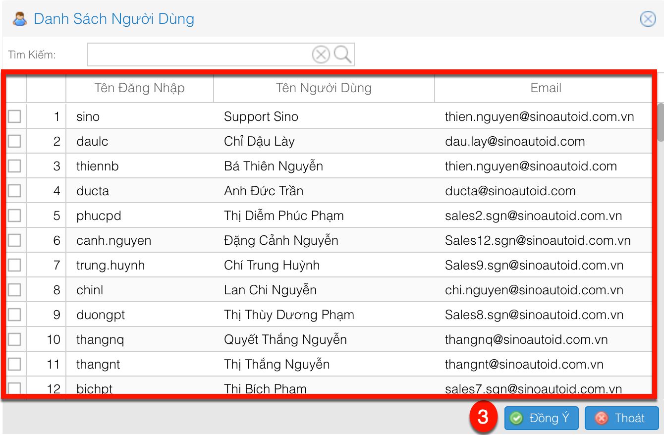Screen dimensions: 664x435
Task: Close the user list dialog
Action: point(648,19)
